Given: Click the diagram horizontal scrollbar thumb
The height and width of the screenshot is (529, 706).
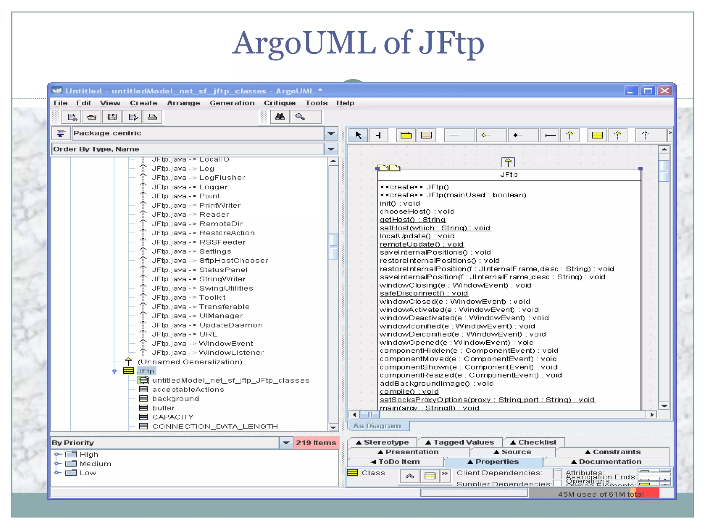Looking at the screenshot, I should (370, 415).
